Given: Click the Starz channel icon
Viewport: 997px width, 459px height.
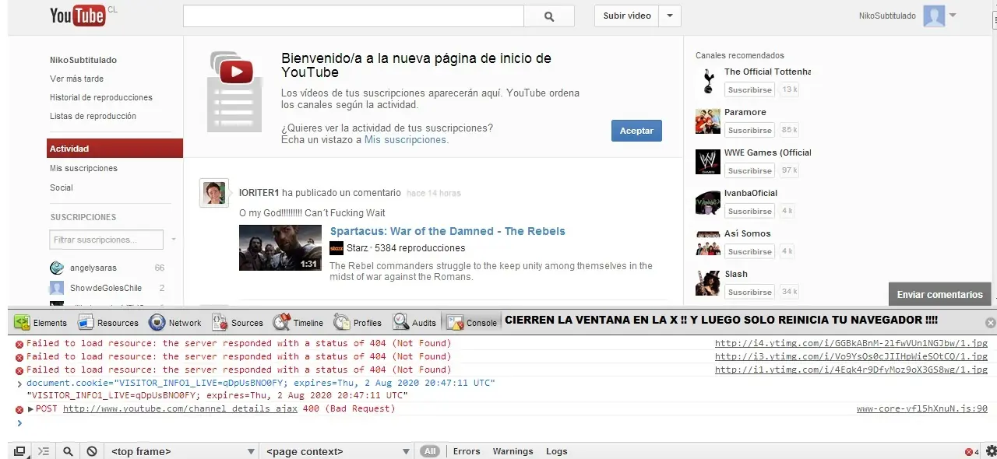Looking at the screenshot, I should [x=336, y=248].
